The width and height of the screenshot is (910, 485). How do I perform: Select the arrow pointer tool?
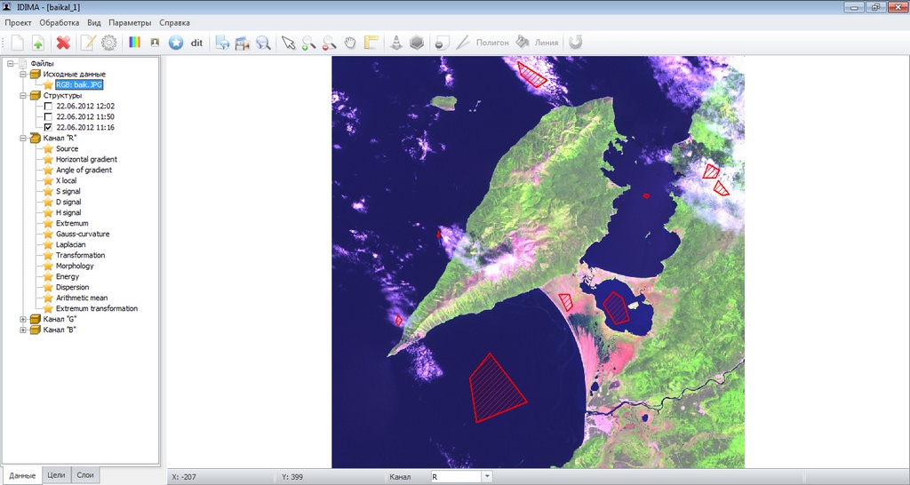pyautogui.click(x=287, y=42)
